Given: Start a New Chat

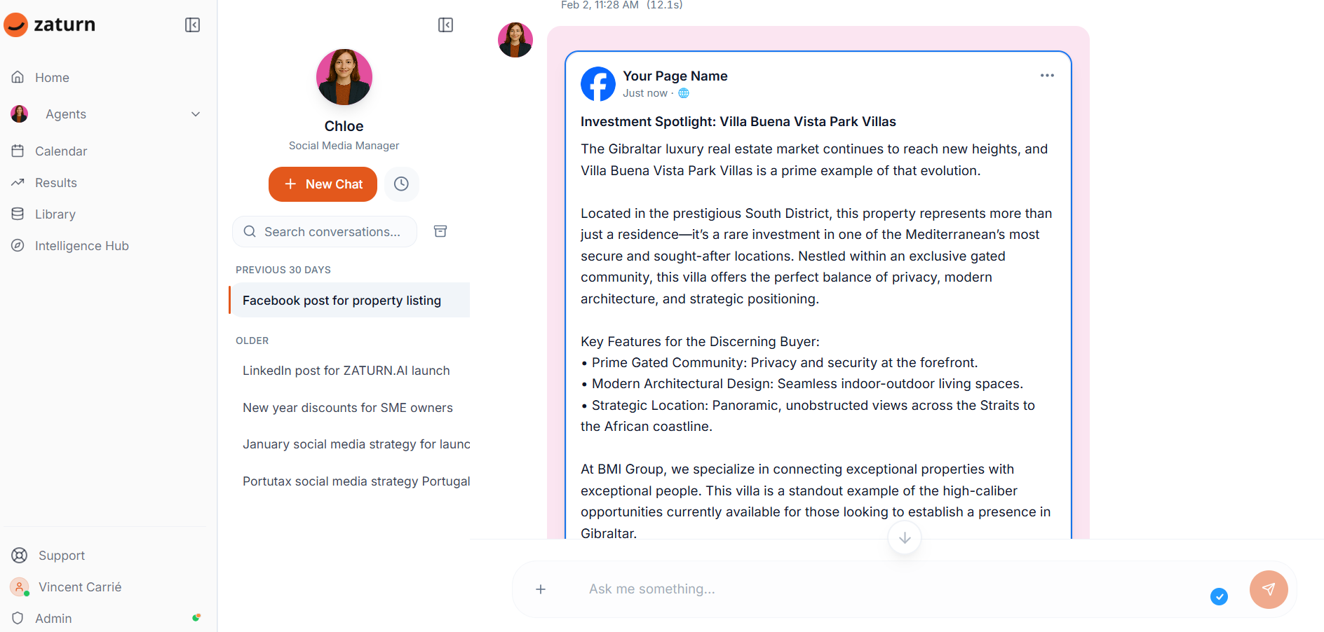Looking at the screenshot, I should pyautogui.click(x=323, y=184).
